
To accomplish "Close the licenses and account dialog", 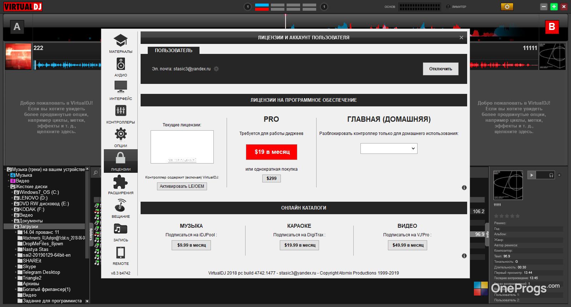I will point(461,37).
